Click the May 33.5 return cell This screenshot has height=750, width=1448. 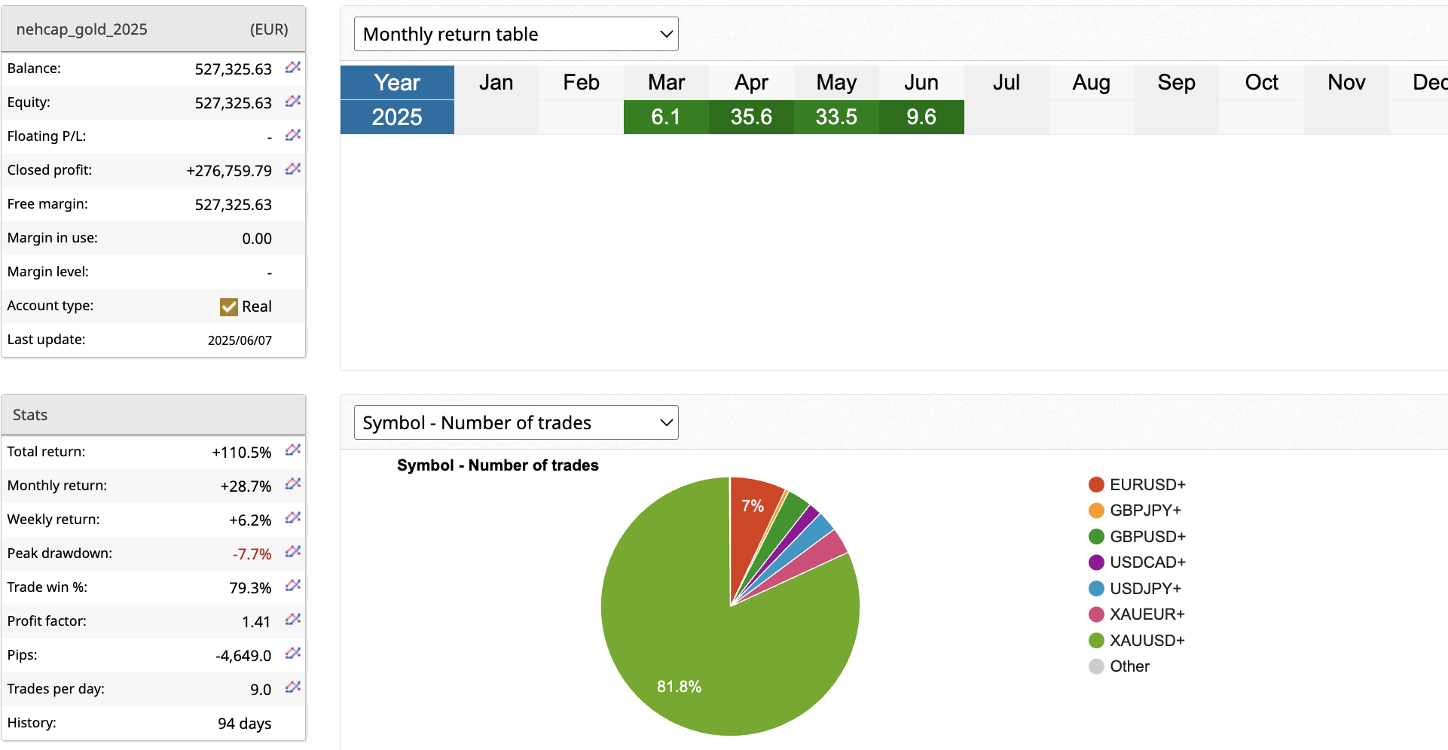tap(836, 117)
